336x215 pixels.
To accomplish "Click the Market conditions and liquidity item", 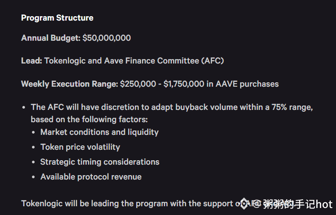I will tap(99, 132).
